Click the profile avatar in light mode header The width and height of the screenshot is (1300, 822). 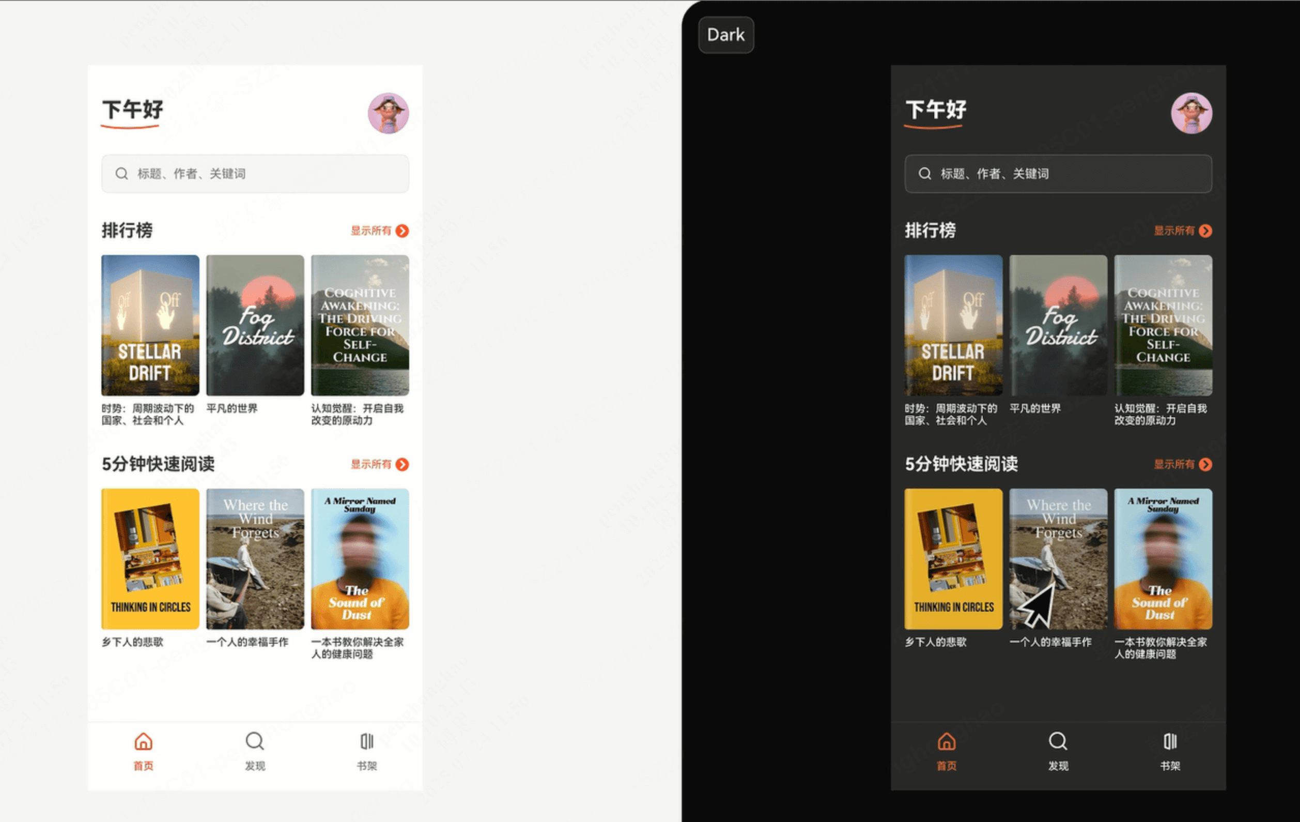388,113
